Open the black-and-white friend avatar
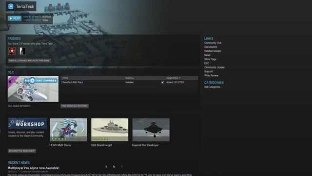The width and height of the screenshot is (312, 176). (22, 51)
